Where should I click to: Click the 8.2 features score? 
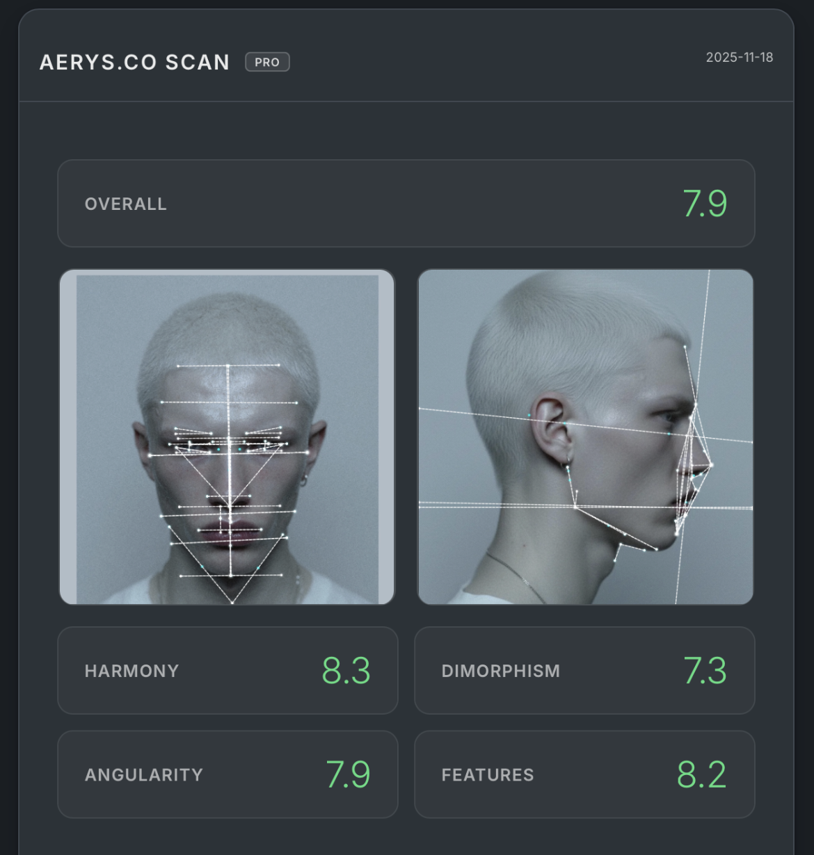click(x=701, y=774)
